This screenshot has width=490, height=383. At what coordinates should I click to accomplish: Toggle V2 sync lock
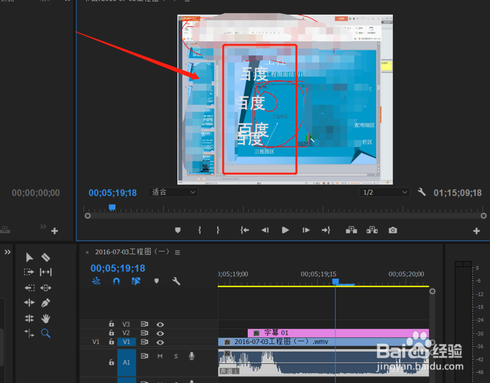pos(145,333)
